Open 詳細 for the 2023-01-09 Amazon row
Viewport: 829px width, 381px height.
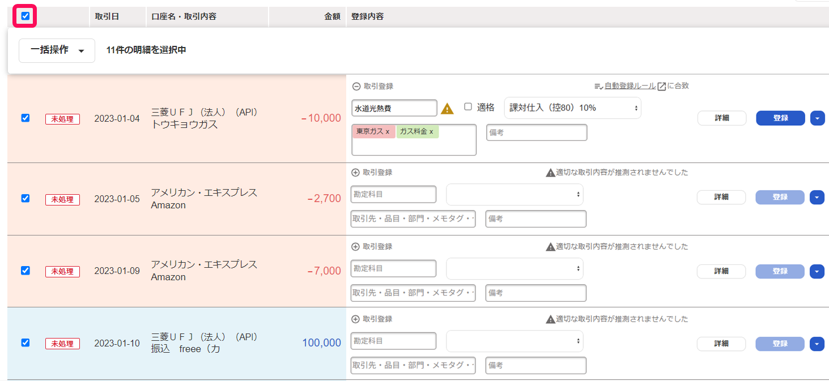[x=721, y=271]
